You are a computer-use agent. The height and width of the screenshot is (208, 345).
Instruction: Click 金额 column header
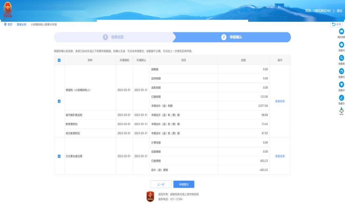pyautogui.click(x=243, y=60)
